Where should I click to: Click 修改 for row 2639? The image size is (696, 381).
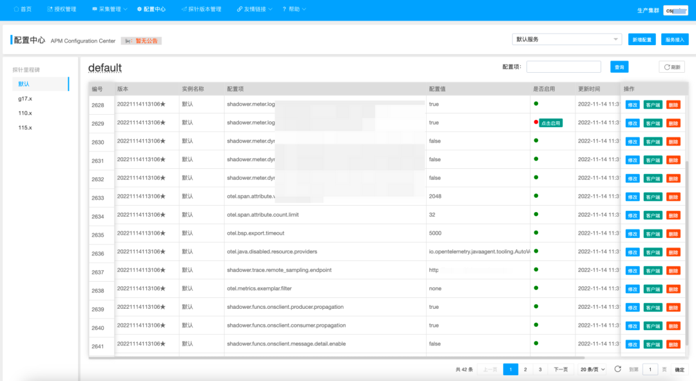pos(633,308)
